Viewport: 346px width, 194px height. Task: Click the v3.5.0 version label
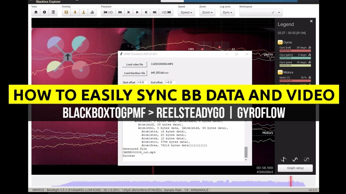pyautogui.click(x=312, y=190)
